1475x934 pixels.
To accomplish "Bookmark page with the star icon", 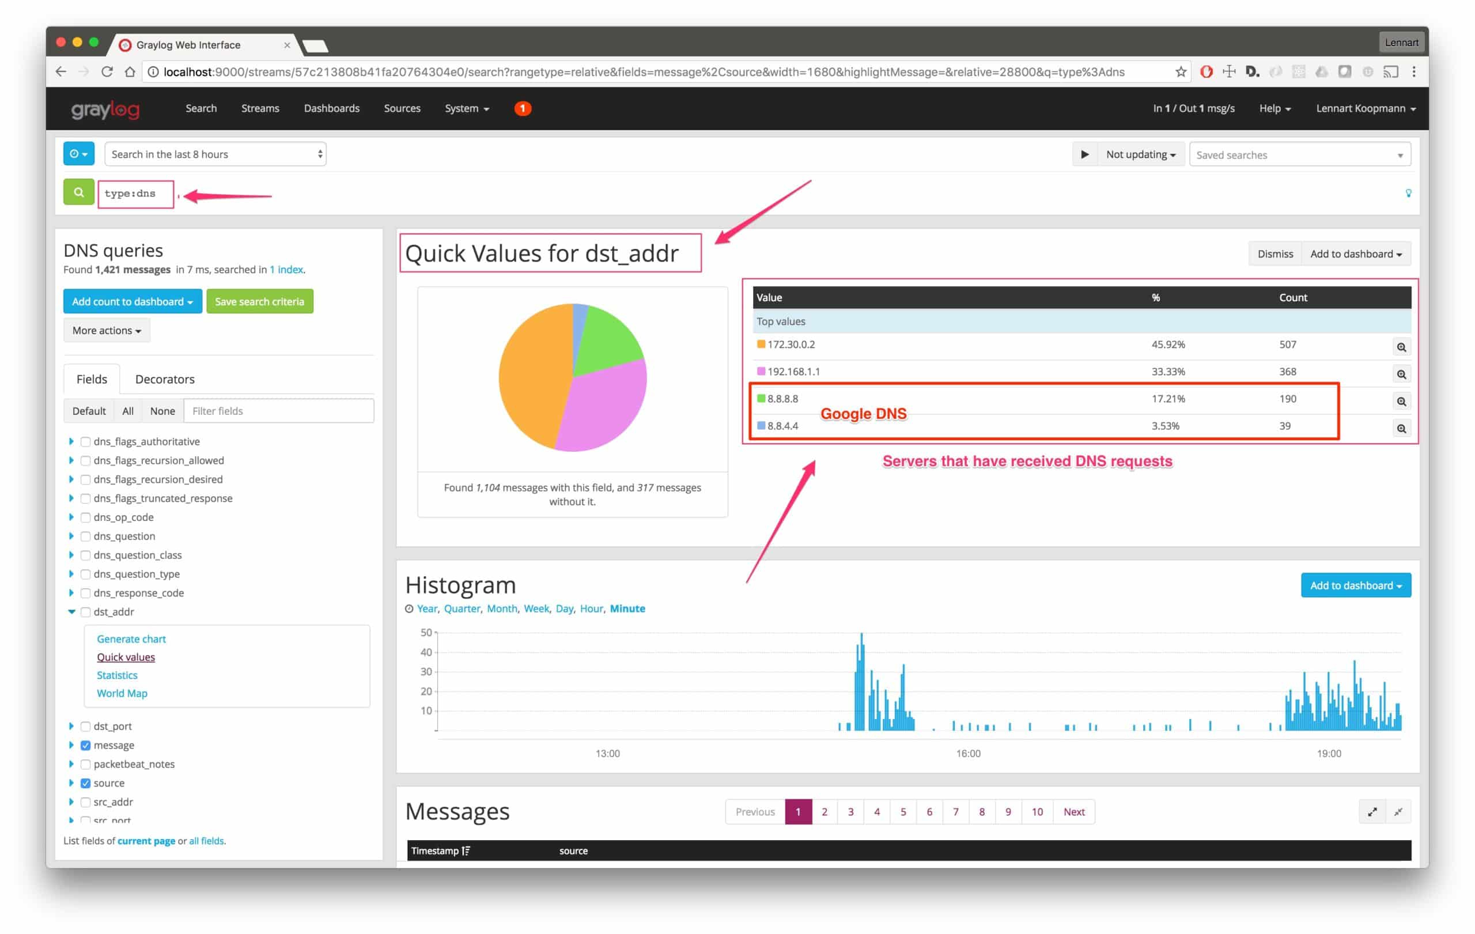I will point(1181,71).
